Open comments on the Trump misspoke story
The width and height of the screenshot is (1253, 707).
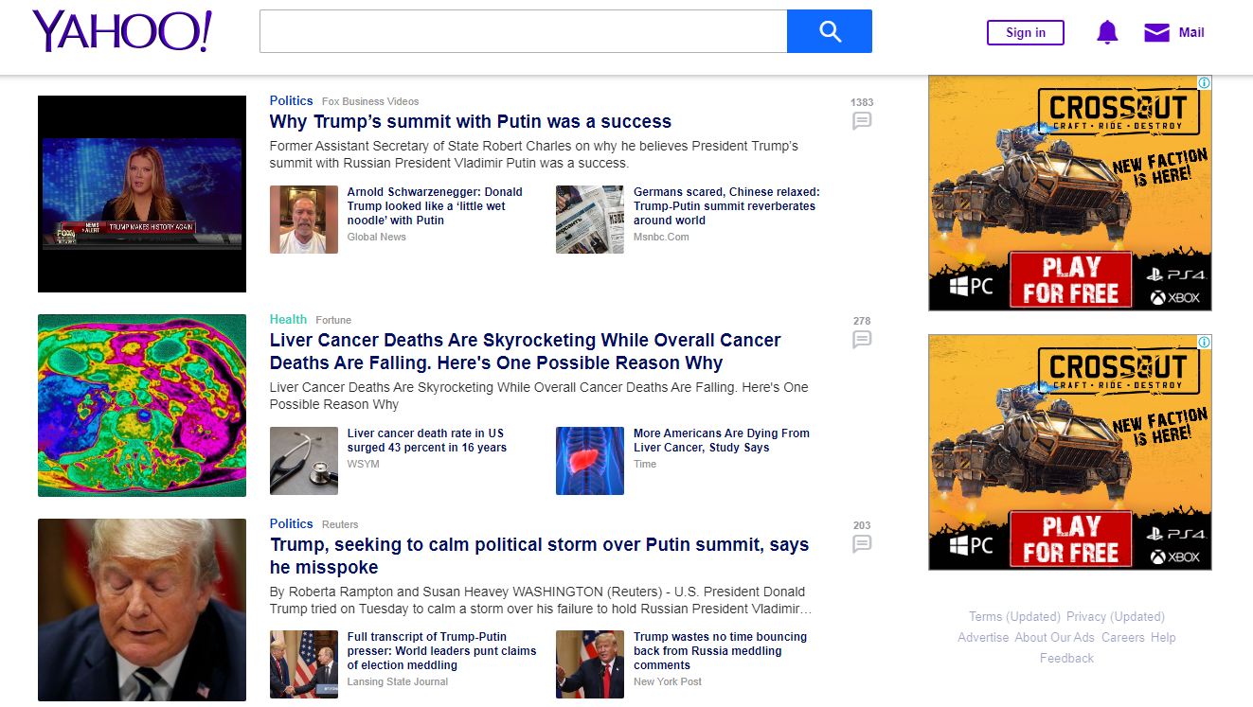pyautogui.click(x=861, y=544)
